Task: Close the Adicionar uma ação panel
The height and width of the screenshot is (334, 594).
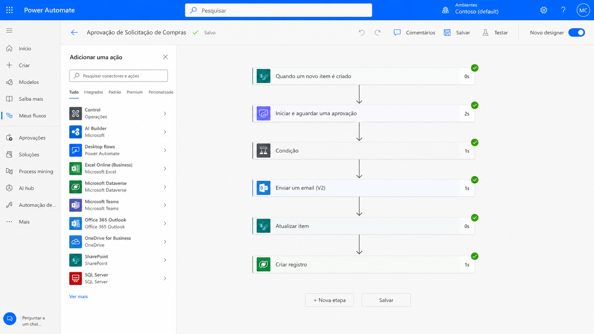Action: click(x=165, y=57)
